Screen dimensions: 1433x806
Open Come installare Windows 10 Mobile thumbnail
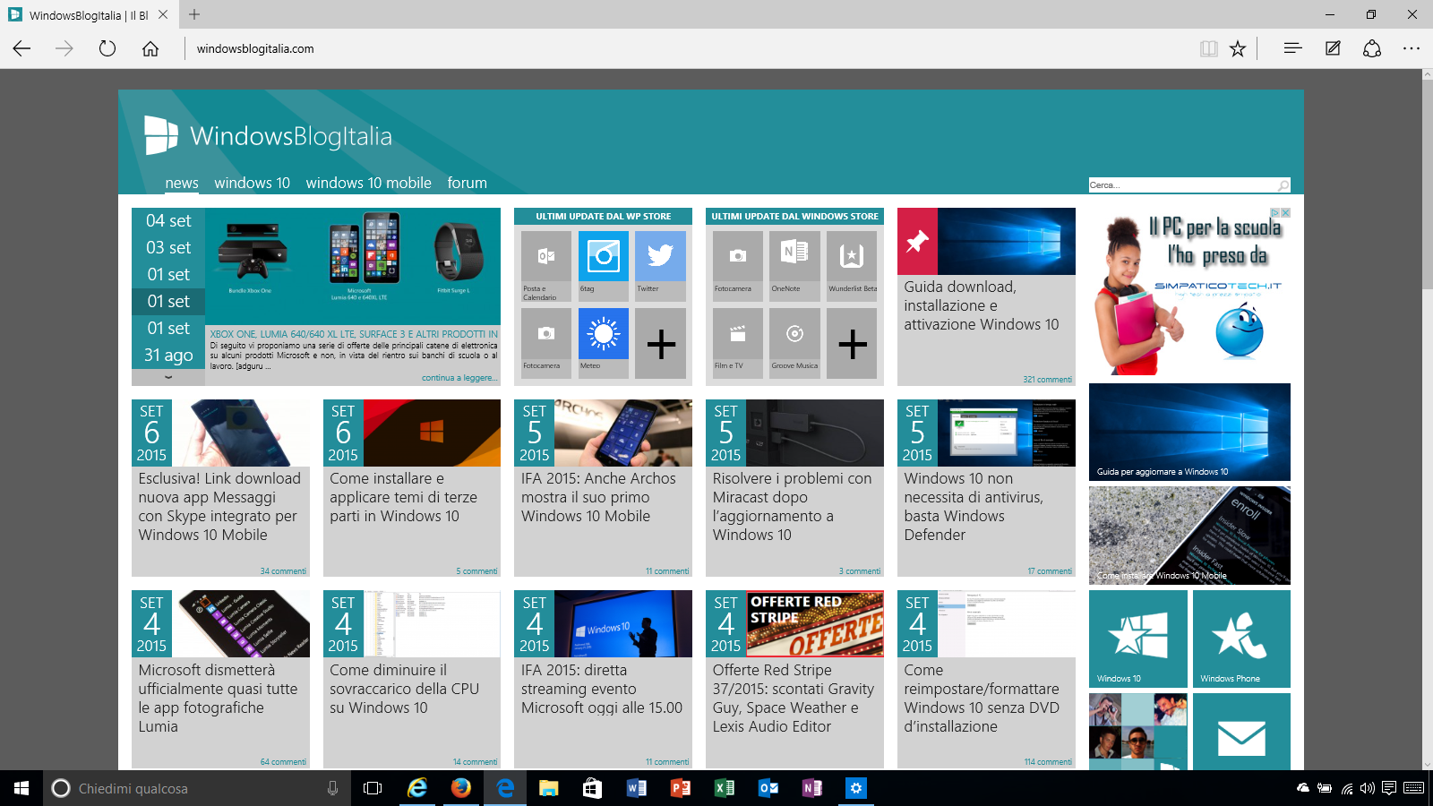[1189, 536]
